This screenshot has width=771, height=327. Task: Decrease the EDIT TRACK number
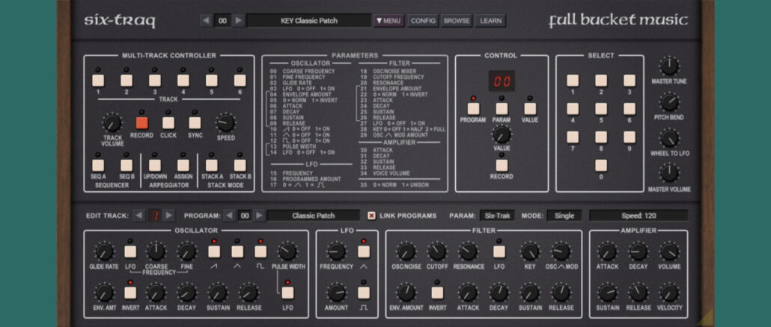point(139,215)
